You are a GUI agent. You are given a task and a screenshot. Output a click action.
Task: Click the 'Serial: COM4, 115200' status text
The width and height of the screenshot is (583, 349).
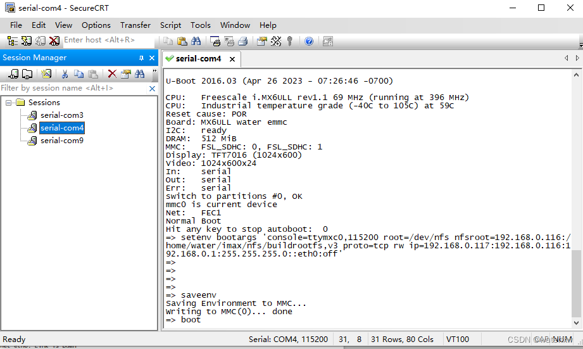point(288,339)
